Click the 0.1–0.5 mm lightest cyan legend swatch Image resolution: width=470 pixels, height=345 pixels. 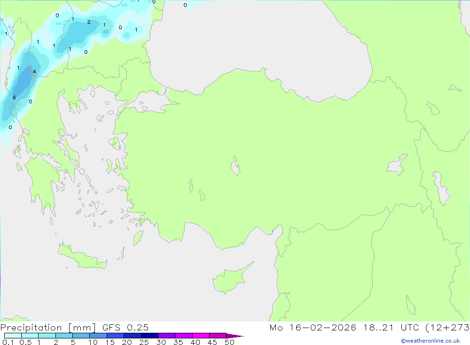coord(13,336)
